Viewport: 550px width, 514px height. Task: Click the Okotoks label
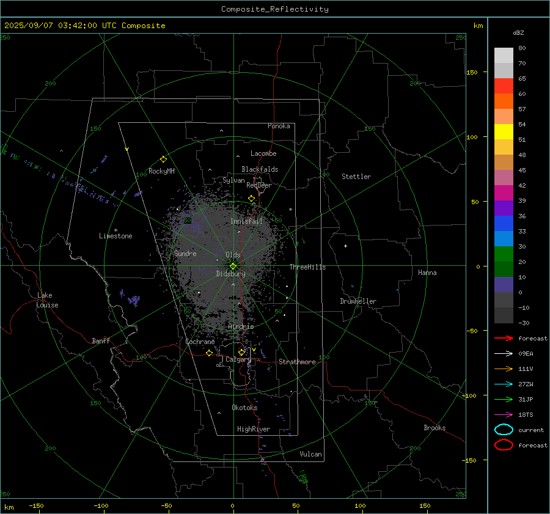(x=244, y=408)
